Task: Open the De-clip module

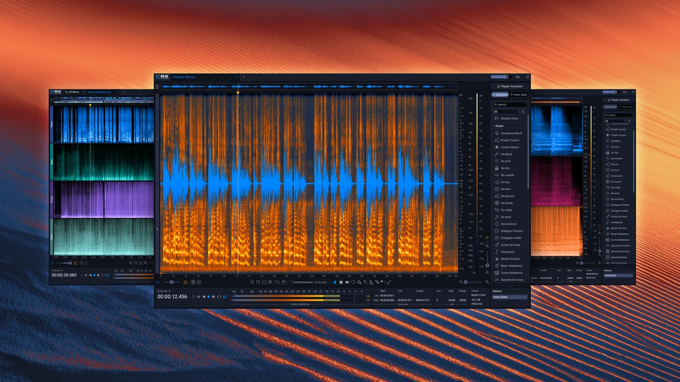Action: coord(502,168)
